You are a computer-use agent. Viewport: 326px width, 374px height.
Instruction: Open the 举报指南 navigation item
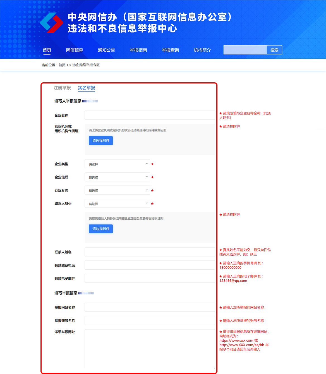(x=138, y=50)
